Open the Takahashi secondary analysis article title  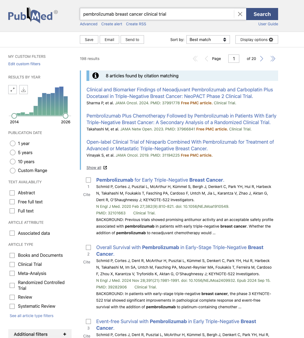point(181,119)
